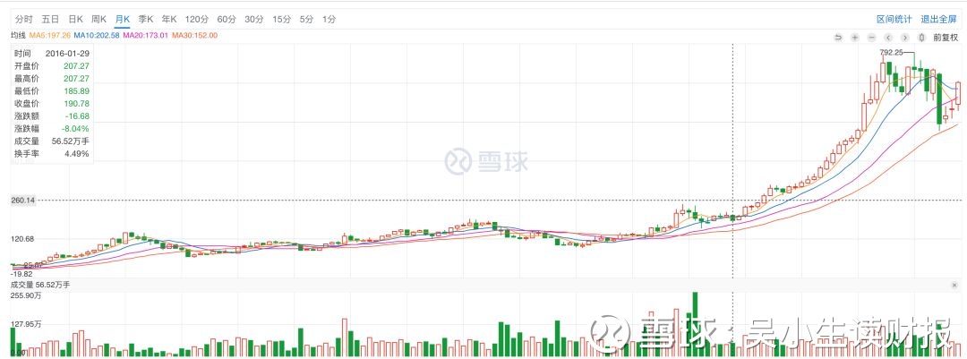Open the 前复权 adjustment dropdown
967x359 pixels.
(946, 38)
